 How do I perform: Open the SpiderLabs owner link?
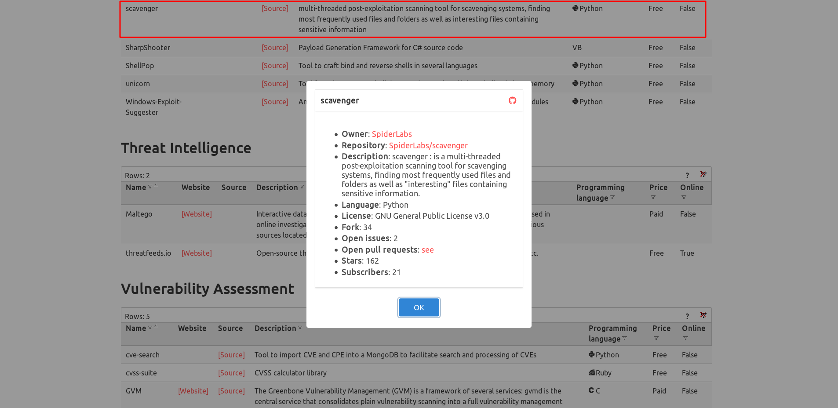point(392,134)
